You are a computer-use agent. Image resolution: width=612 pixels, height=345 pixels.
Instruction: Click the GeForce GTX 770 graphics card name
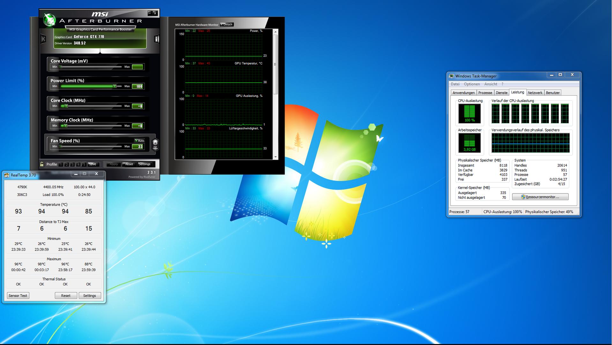tap(89, 37)
